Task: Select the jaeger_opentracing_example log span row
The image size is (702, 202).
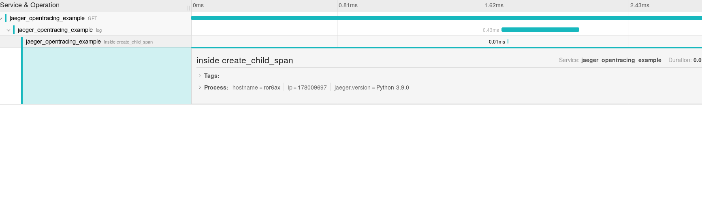Action: (x=96, y=30)
